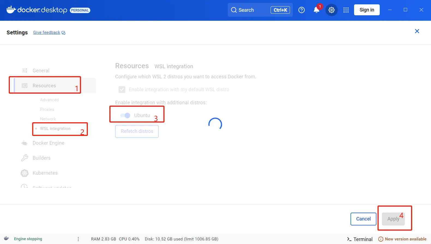Click the search magnifier icon
Viewport: 431px width, 244px height.
tap(234, 10)
